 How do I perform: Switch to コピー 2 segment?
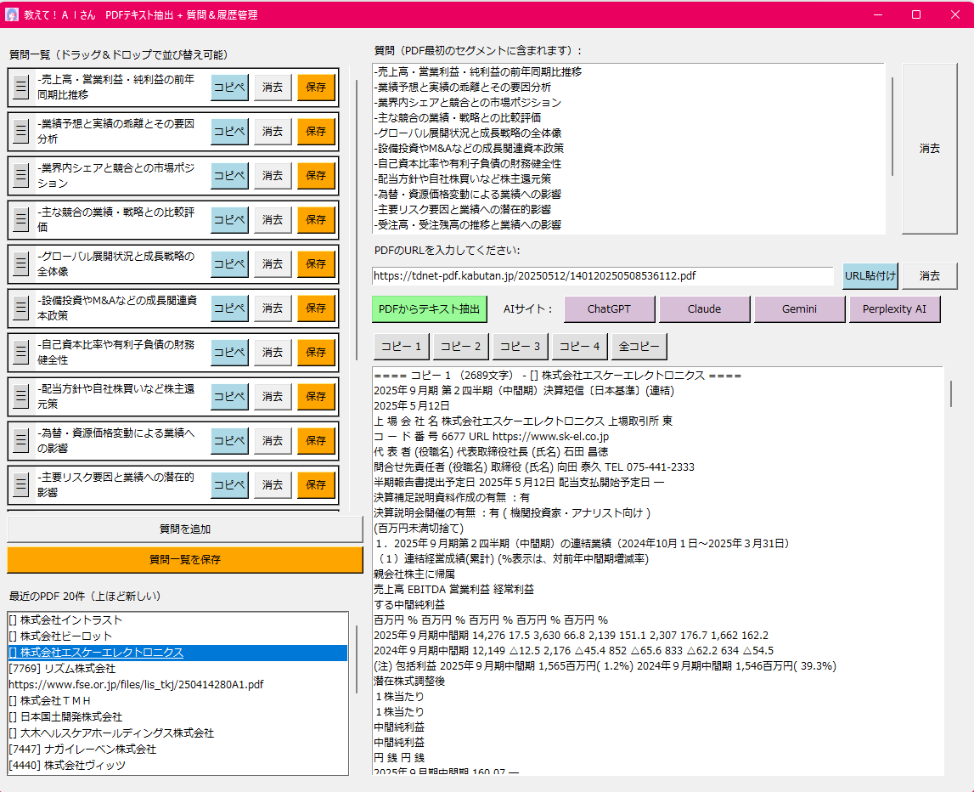tap(460, 347)
